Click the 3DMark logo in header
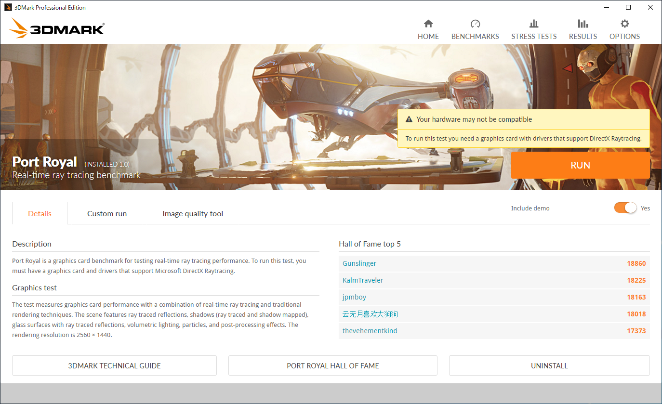 click(x=57, y=28)
